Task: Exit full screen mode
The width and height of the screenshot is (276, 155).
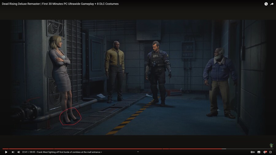Action: [x=270, y=152]
